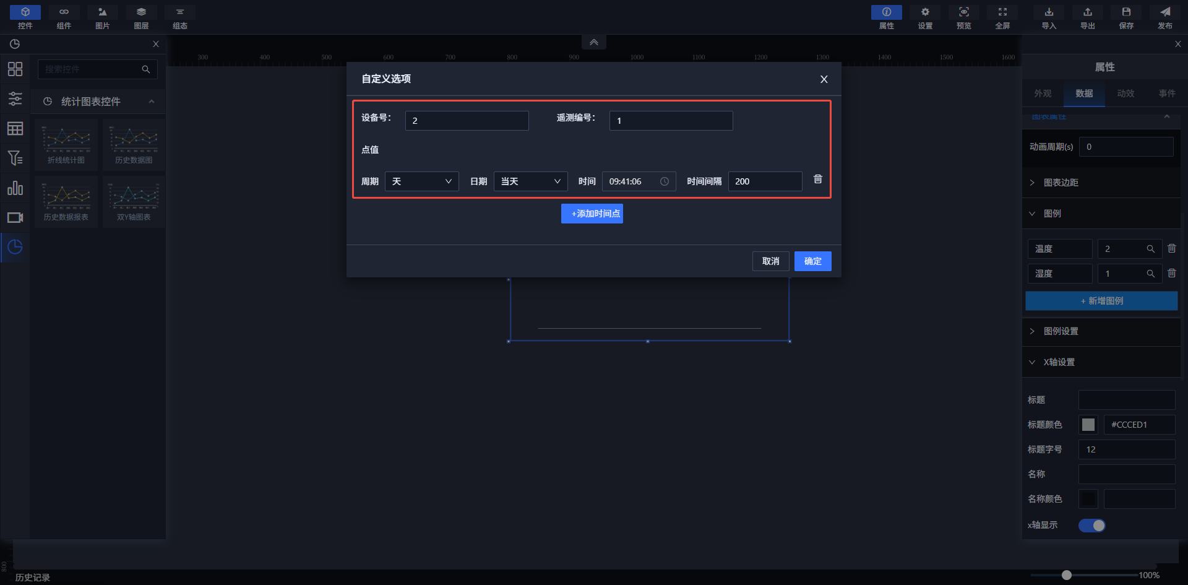Focus the 遥测编号 input field
The height and width of the screenshot is (585, 1188).
tap(671, 121)
